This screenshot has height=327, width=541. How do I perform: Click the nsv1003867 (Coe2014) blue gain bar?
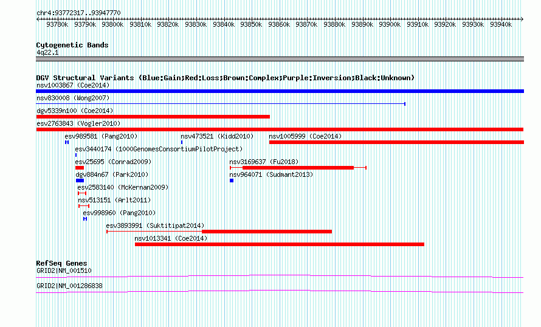280,91
